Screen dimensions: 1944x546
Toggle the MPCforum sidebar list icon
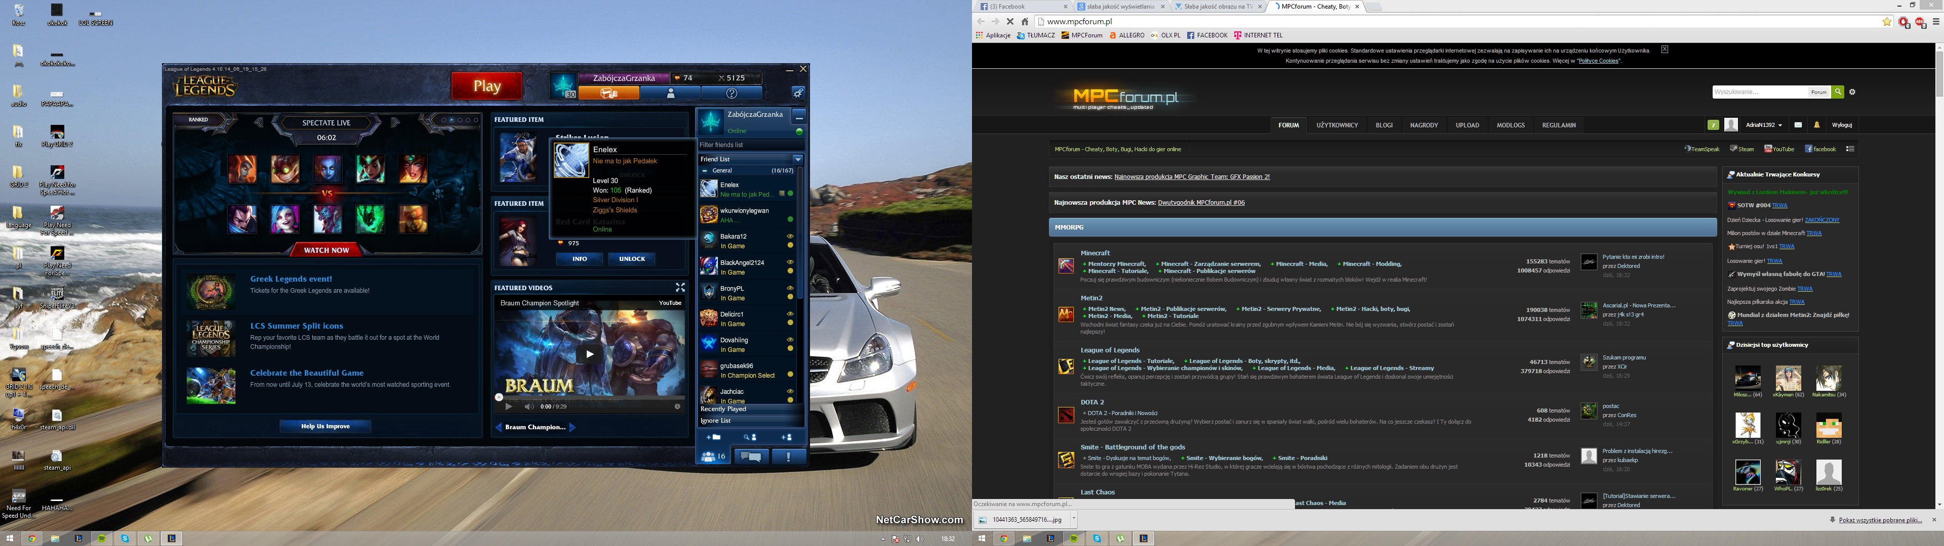pyautogui.click(x=1850, y=149)
